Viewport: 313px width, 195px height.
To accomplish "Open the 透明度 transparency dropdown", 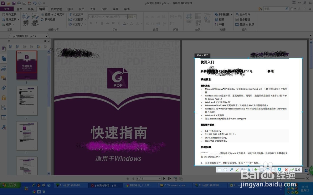I will (x=198, y=19).
